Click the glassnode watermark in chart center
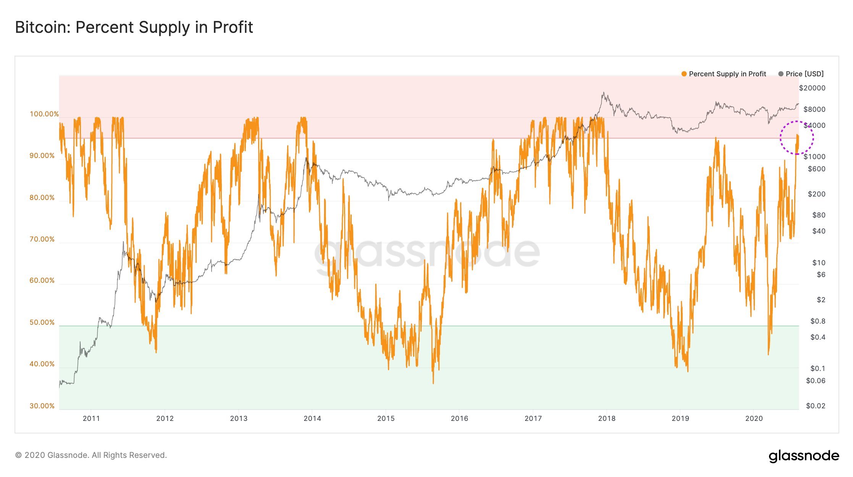The height and width of the screenshot is (477, 853). point(427,253)
